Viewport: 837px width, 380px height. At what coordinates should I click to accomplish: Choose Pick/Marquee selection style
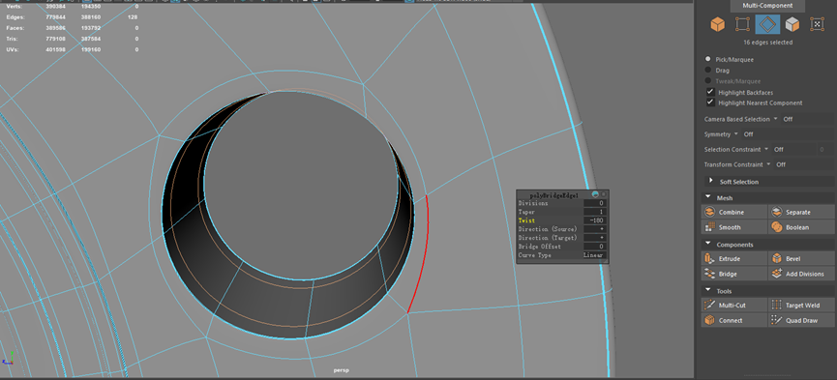[708, 59]
